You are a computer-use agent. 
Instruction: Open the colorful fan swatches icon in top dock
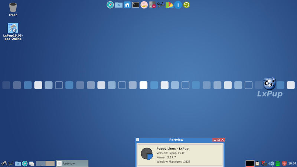pos(169,5)
